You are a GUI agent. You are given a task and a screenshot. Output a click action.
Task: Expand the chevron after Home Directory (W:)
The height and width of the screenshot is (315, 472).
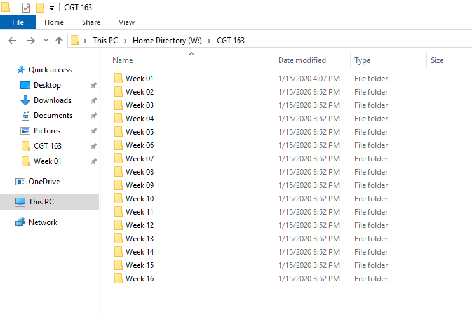tap(209, 41)
